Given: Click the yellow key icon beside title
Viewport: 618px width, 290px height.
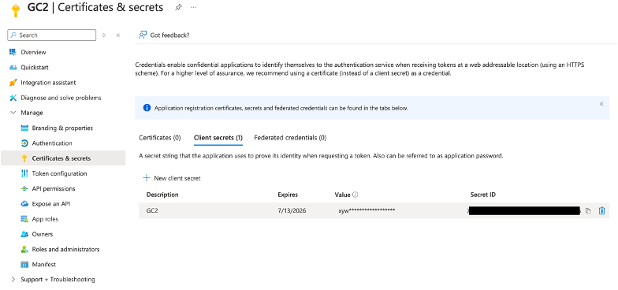Looking at the screenshot, I should point(16,10).
